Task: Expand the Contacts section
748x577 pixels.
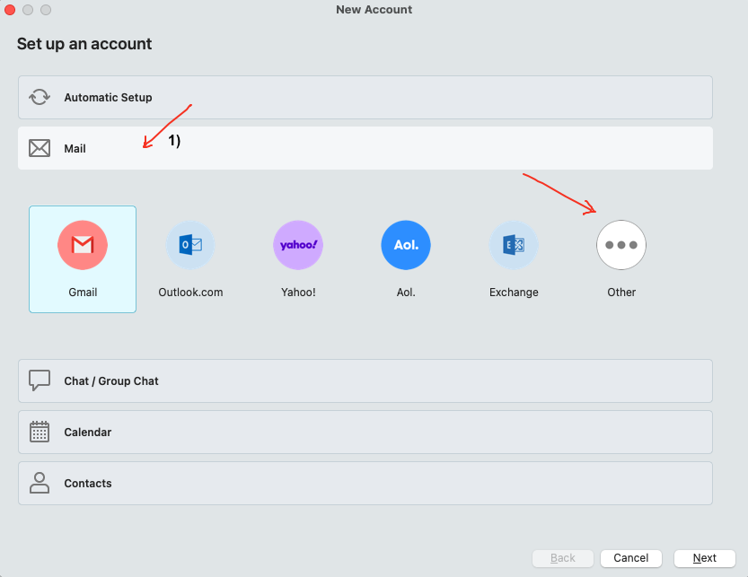Action: (365, 483)
